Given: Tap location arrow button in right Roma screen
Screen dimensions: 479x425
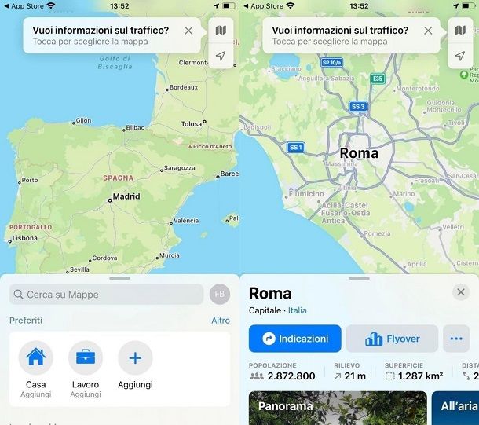Looking at the screenshot, I should tap(460, 56).
